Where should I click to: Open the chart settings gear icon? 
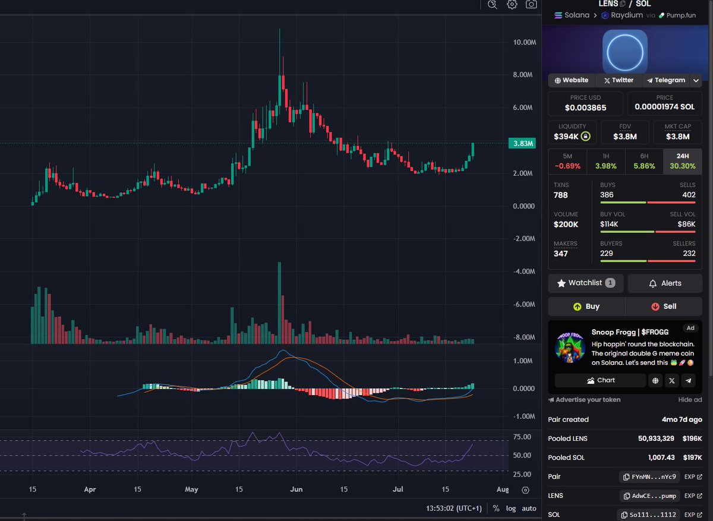point(512,4)
